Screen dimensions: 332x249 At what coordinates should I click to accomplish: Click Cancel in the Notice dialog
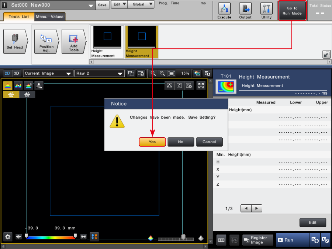[209, 142]
